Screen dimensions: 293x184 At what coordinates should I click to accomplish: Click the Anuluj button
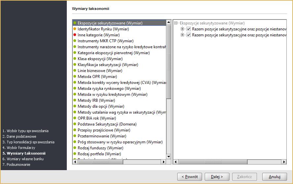[274, 177]
